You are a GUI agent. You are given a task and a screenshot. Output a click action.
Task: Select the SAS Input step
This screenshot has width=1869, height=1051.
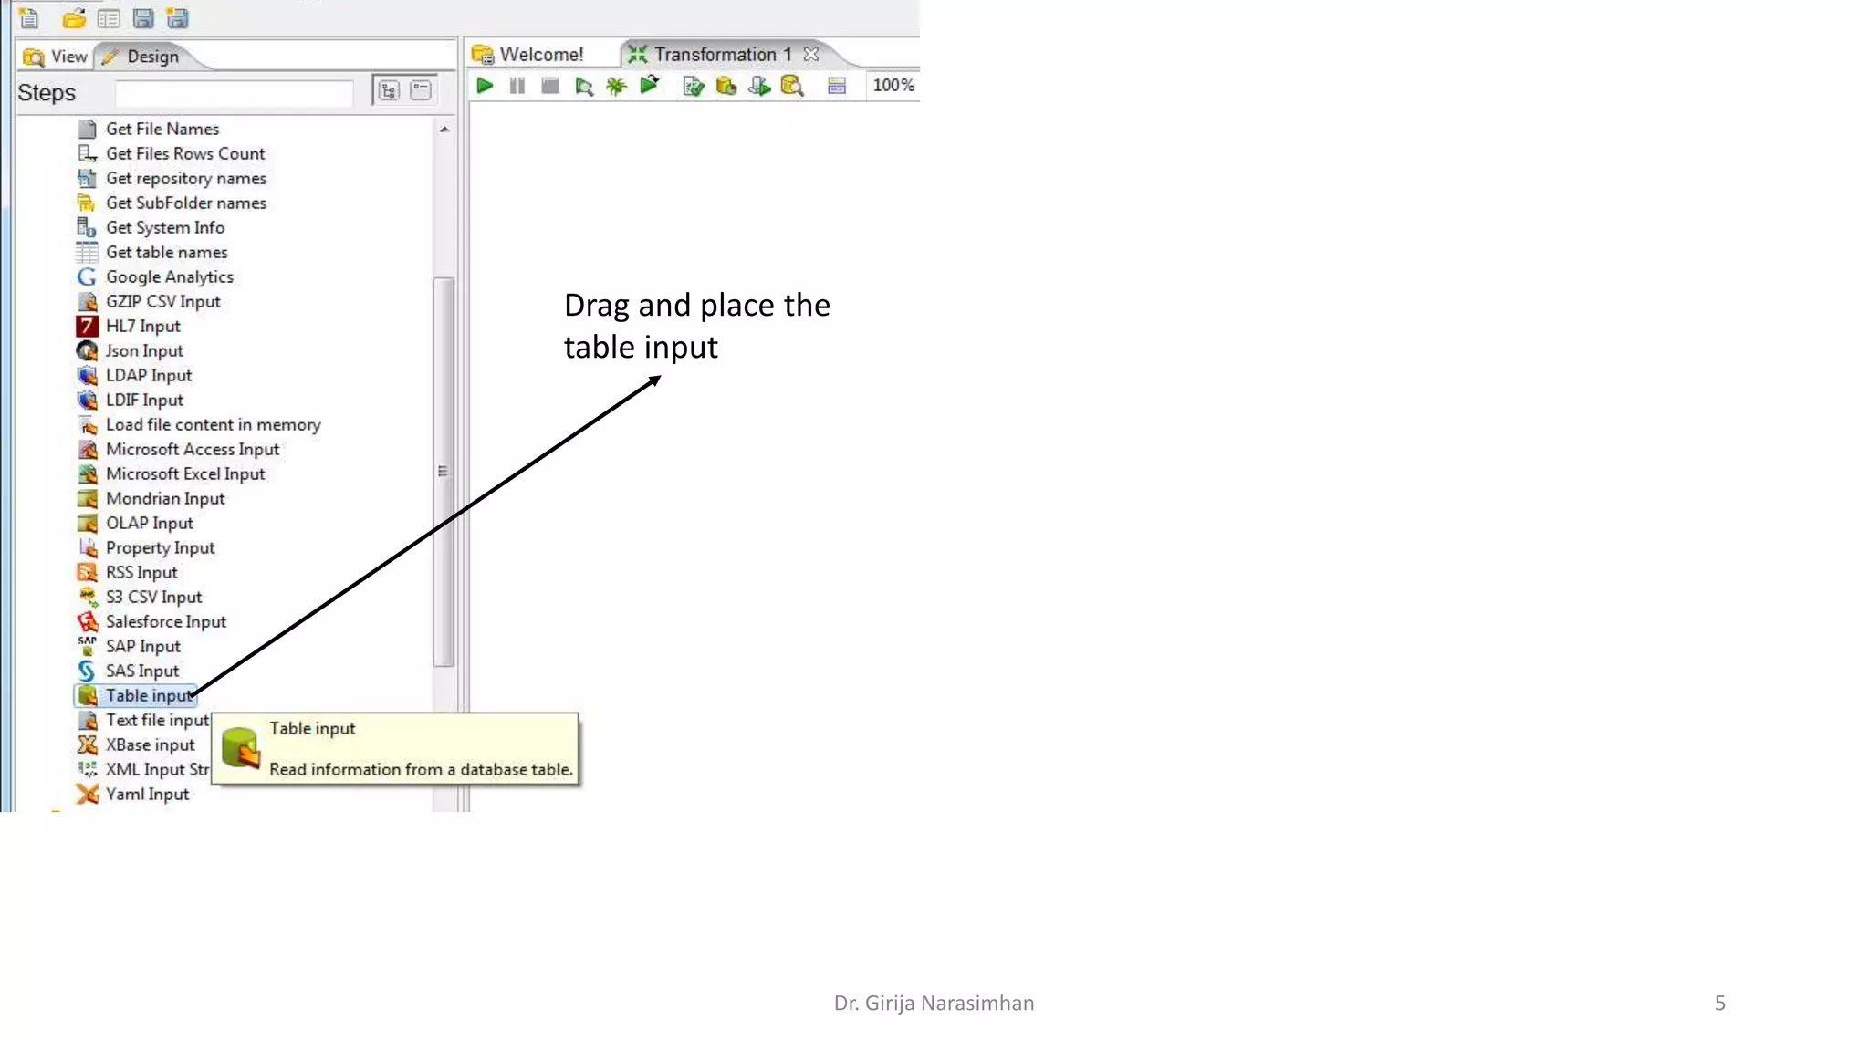[142, 671]
